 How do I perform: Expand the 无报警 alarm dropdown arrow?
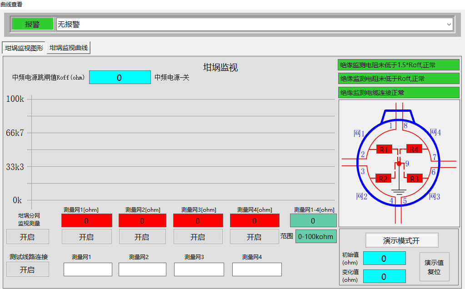tap(449, 25)
